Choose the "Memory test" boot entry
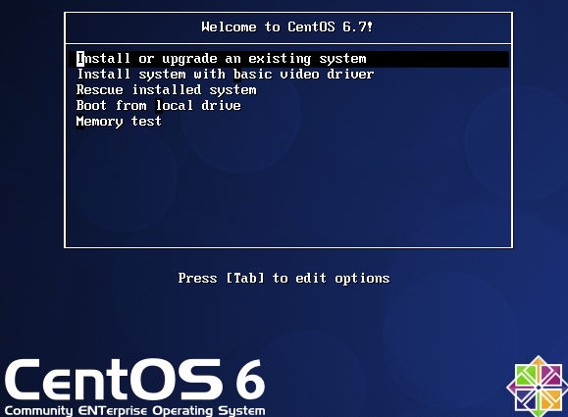The image size is (568, 417). pyautogui.click(x=119, y=122)
